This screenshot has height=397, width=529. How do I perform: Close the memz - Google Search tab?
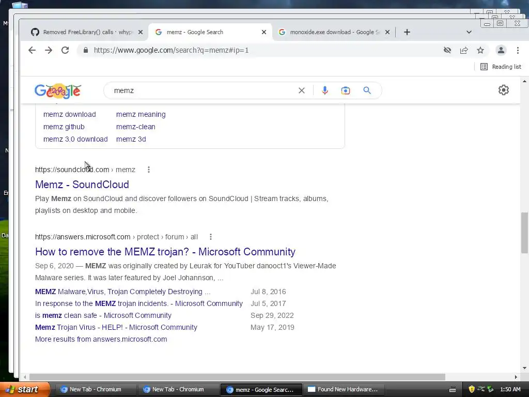[x=264, y=32]
